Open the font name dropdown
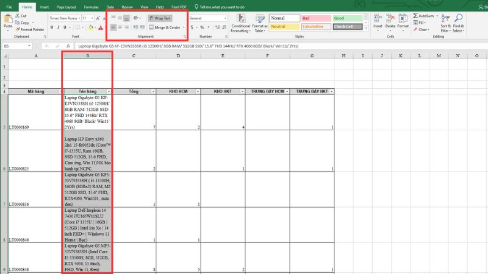488x274 pixels. [x=79, y=18]
